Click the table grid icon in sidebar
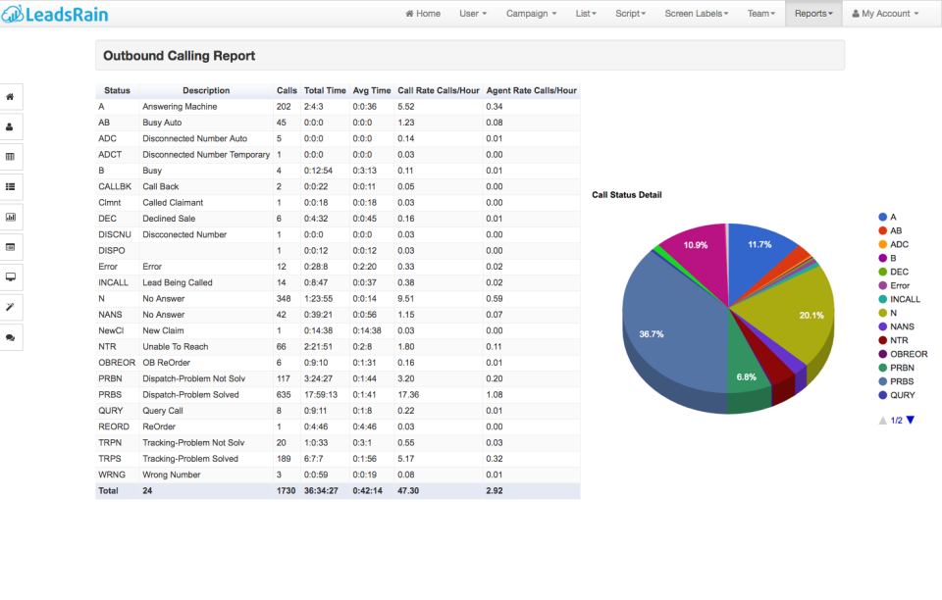 click(11, 157)
